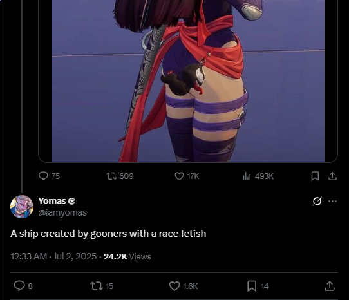349x300 pixels.
Task: Like Yomas post with 1.6K likes
Action: coord(184,286)
